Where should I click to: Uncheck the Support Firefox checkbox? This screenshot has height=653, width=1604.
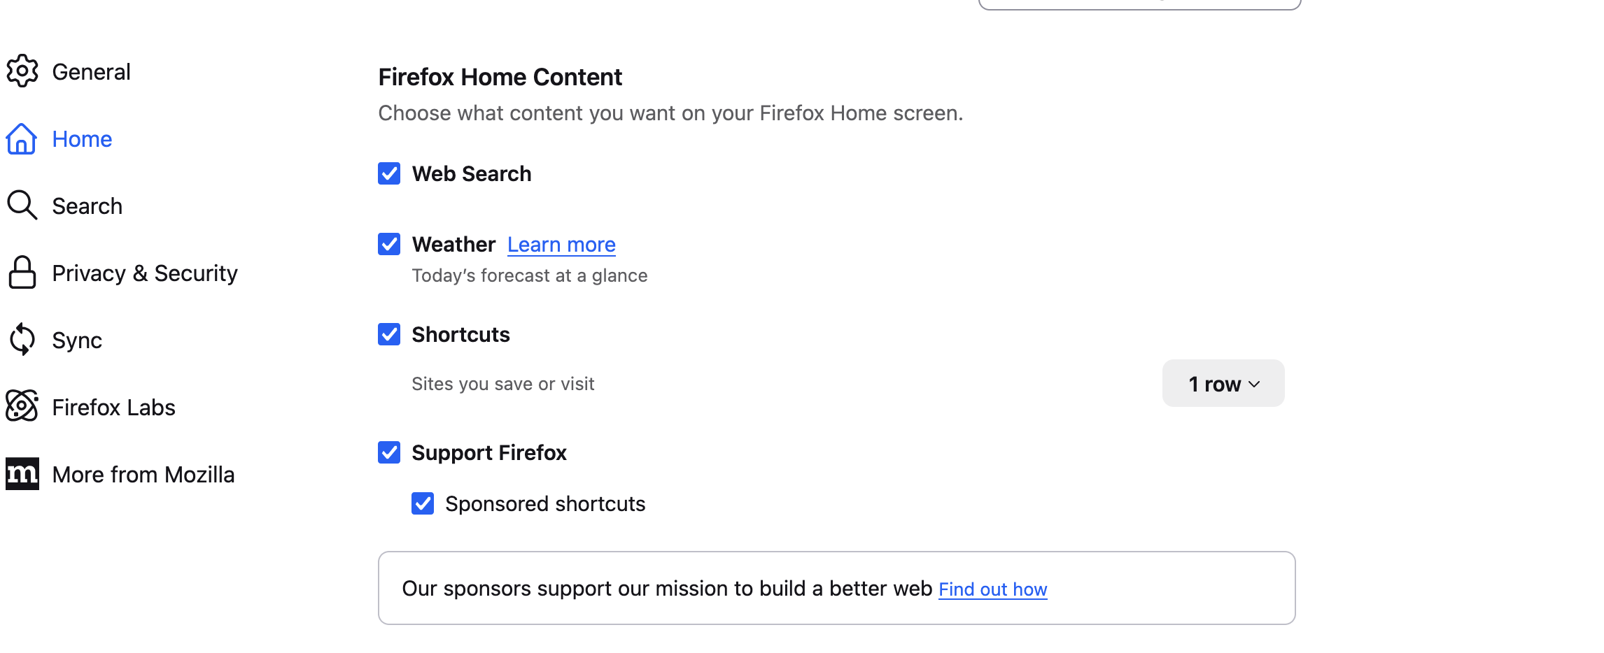389,452
